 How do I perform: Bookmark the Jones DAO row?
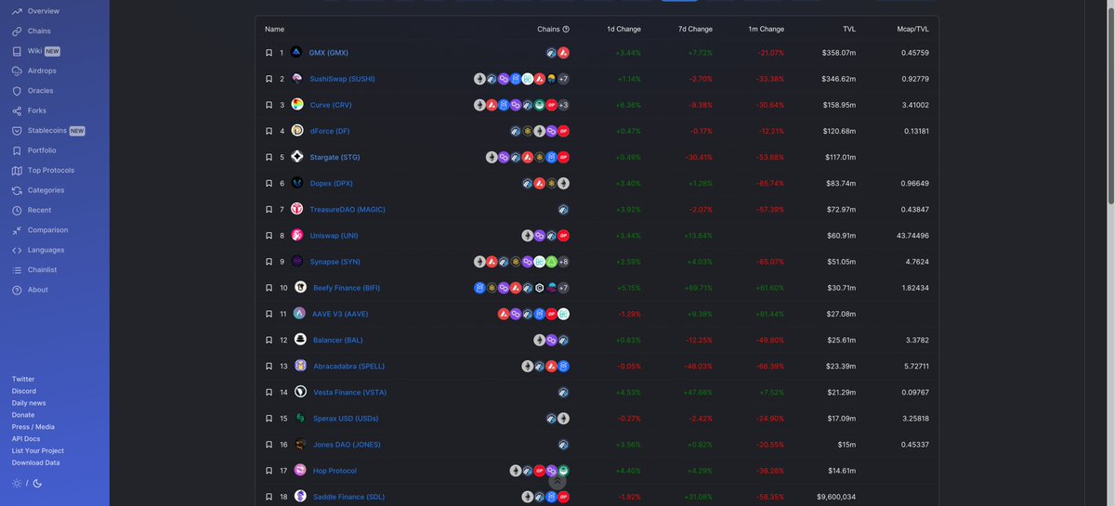[269, 445]
